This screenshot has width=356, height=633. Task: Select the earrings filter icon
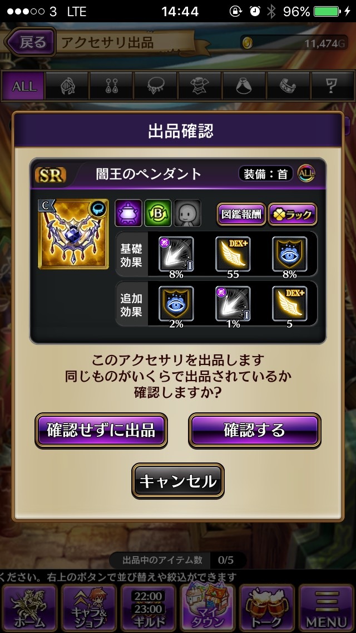click(x=111, y=86)
